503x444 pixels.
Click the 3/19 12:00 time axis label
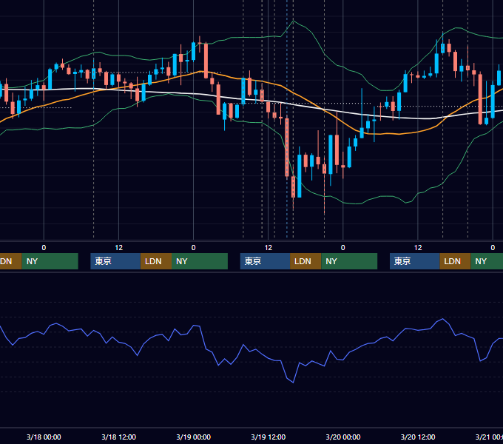pos(269,437)
